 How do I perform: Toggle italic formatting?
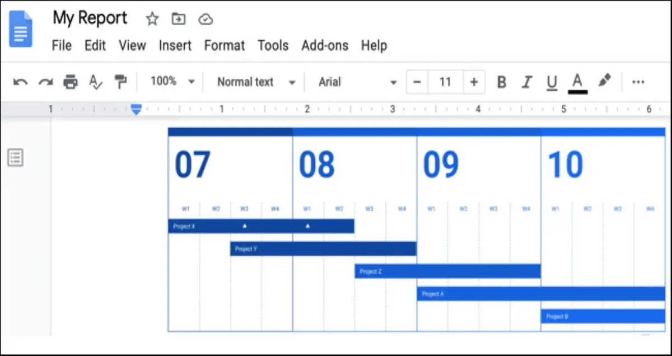tap(526, 82)
